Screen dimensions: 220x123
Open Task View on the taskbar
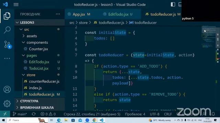click(x=52, y=120)
